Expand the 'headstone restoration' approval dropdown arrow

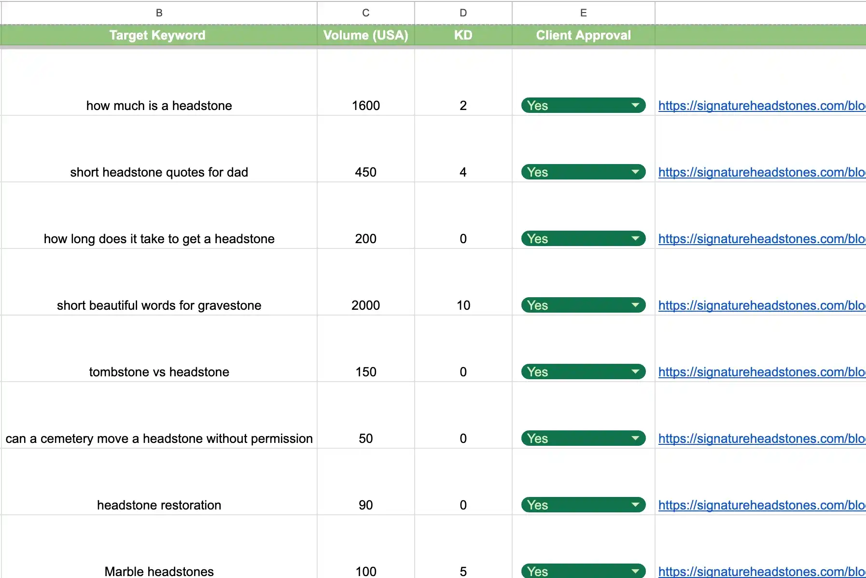point(635,505)
